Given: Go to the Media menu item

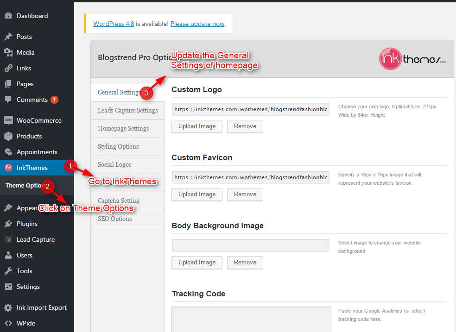Looking at the screenshot, I should 37,52.
